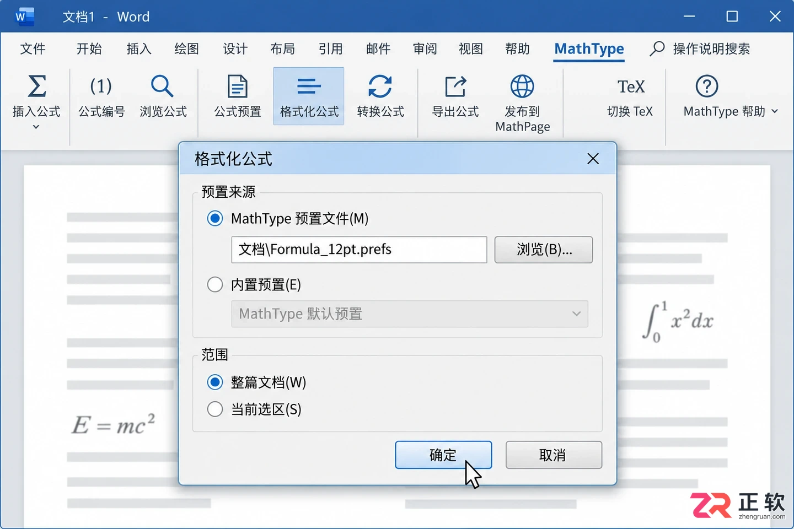Expand the 插入公式 dropdown arrow

36,127
